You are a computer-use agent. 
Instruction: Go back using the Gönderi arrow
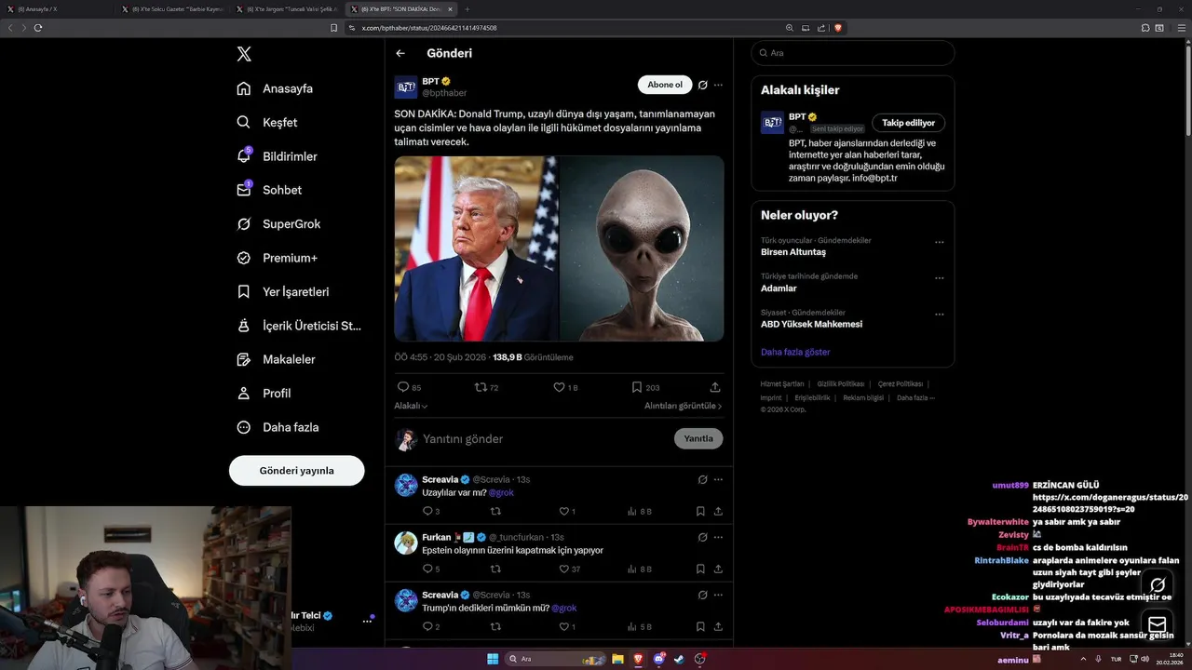[x=400, y=53]
